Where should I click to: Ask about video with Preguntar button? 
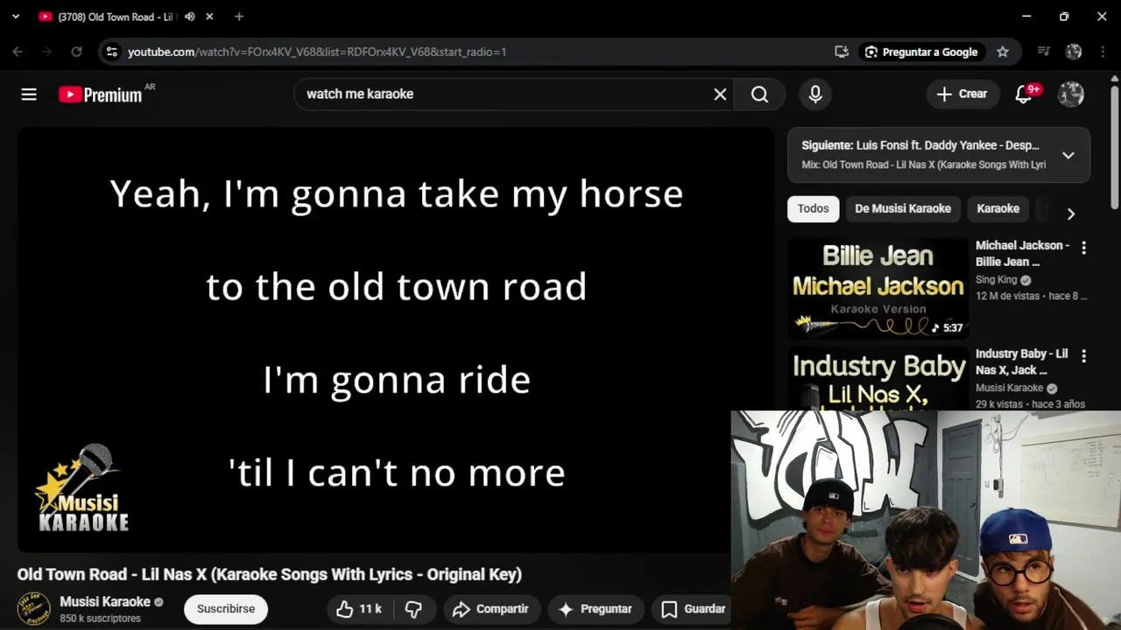(x=596, y=609)
